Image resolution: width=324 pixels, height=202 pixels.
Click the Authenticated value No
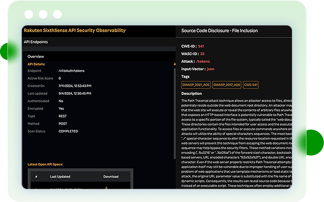point(61,101)
